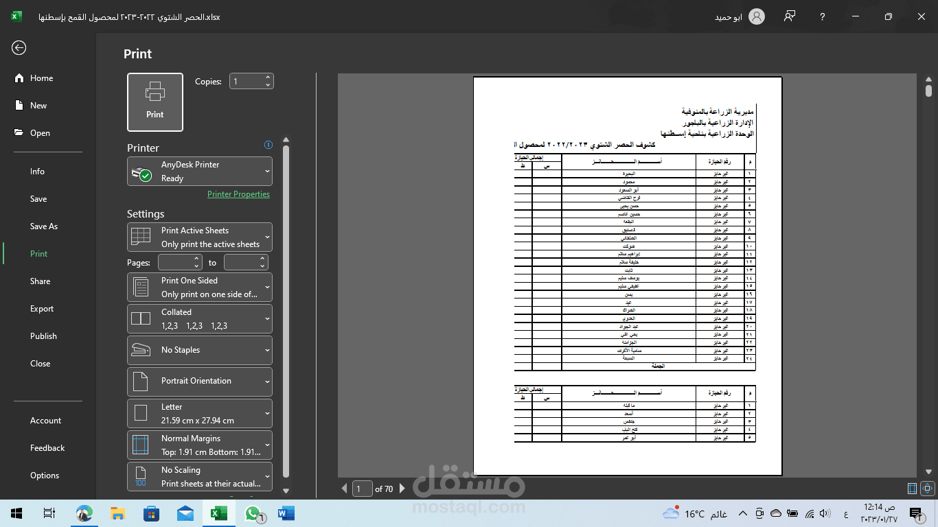Decrease the ending page number
Viewport: 938px width, 527px height.
262,266
